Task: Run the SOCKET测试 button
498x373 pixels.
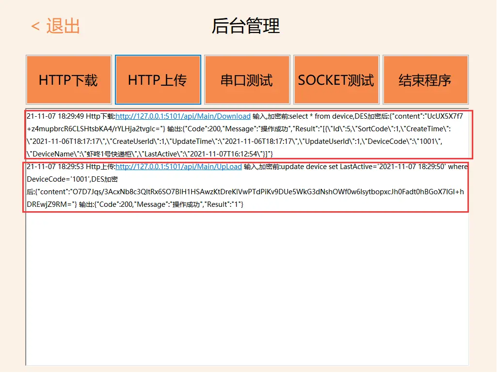Action: (x=336, y=80)
